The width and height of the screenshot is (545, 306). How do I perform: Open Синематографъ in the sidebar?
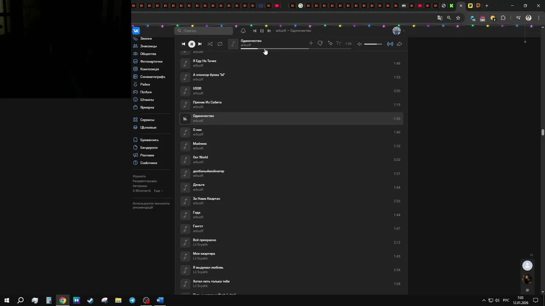152,77
